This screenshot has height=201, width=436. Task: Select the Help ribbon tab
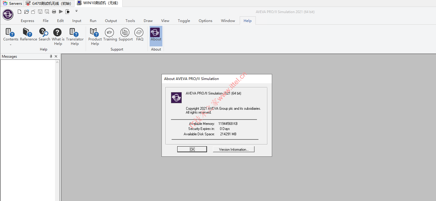(247, 21)
